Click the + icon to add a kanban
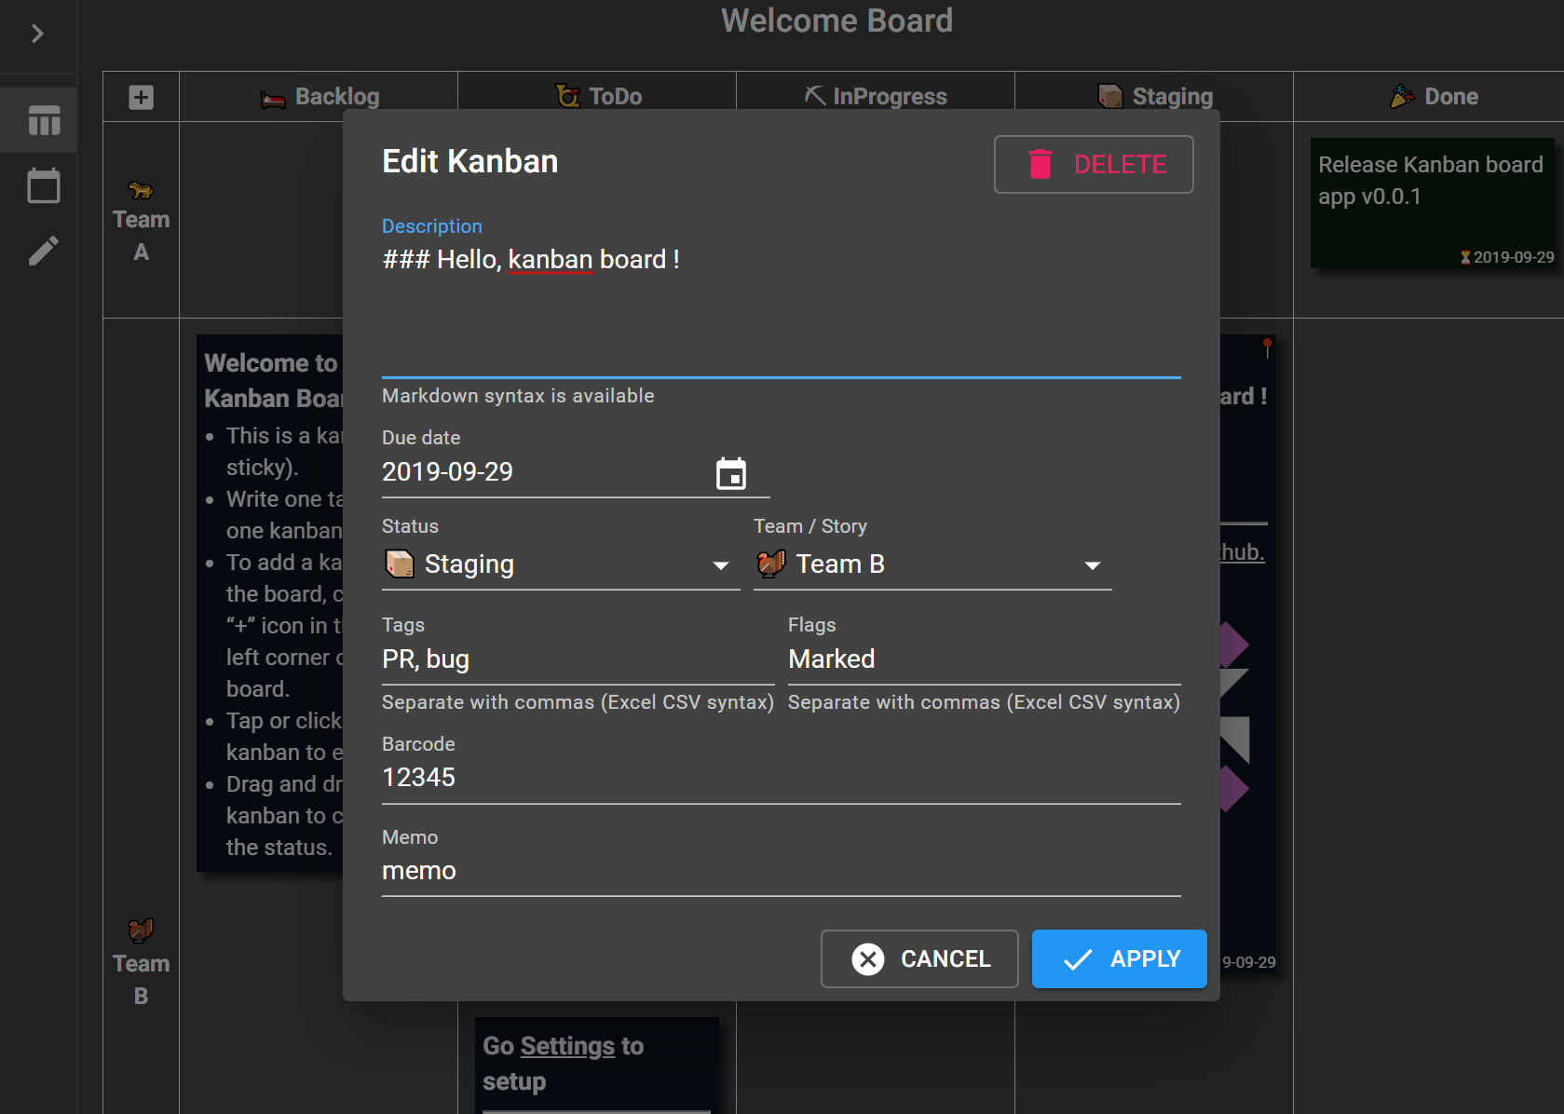The image size is (1564, 1114). [x=140, y=96]
